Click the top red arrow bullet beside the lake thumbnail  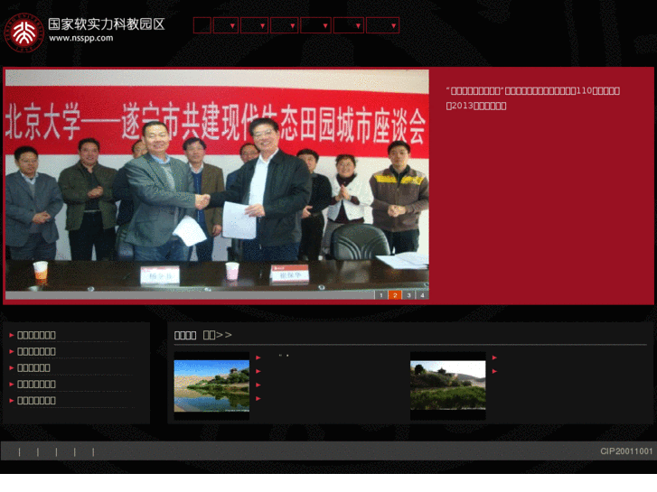point(258,357)
